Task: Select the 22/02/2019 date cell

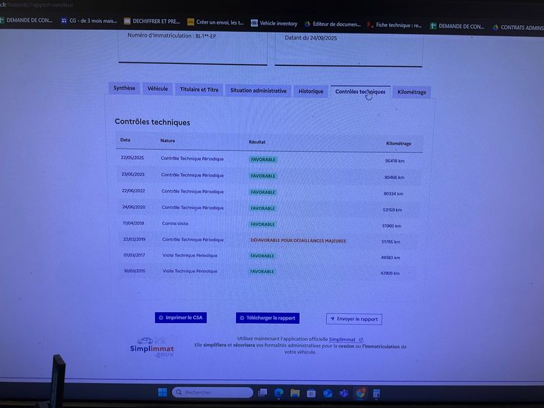Action: click(x=134, y=239)
